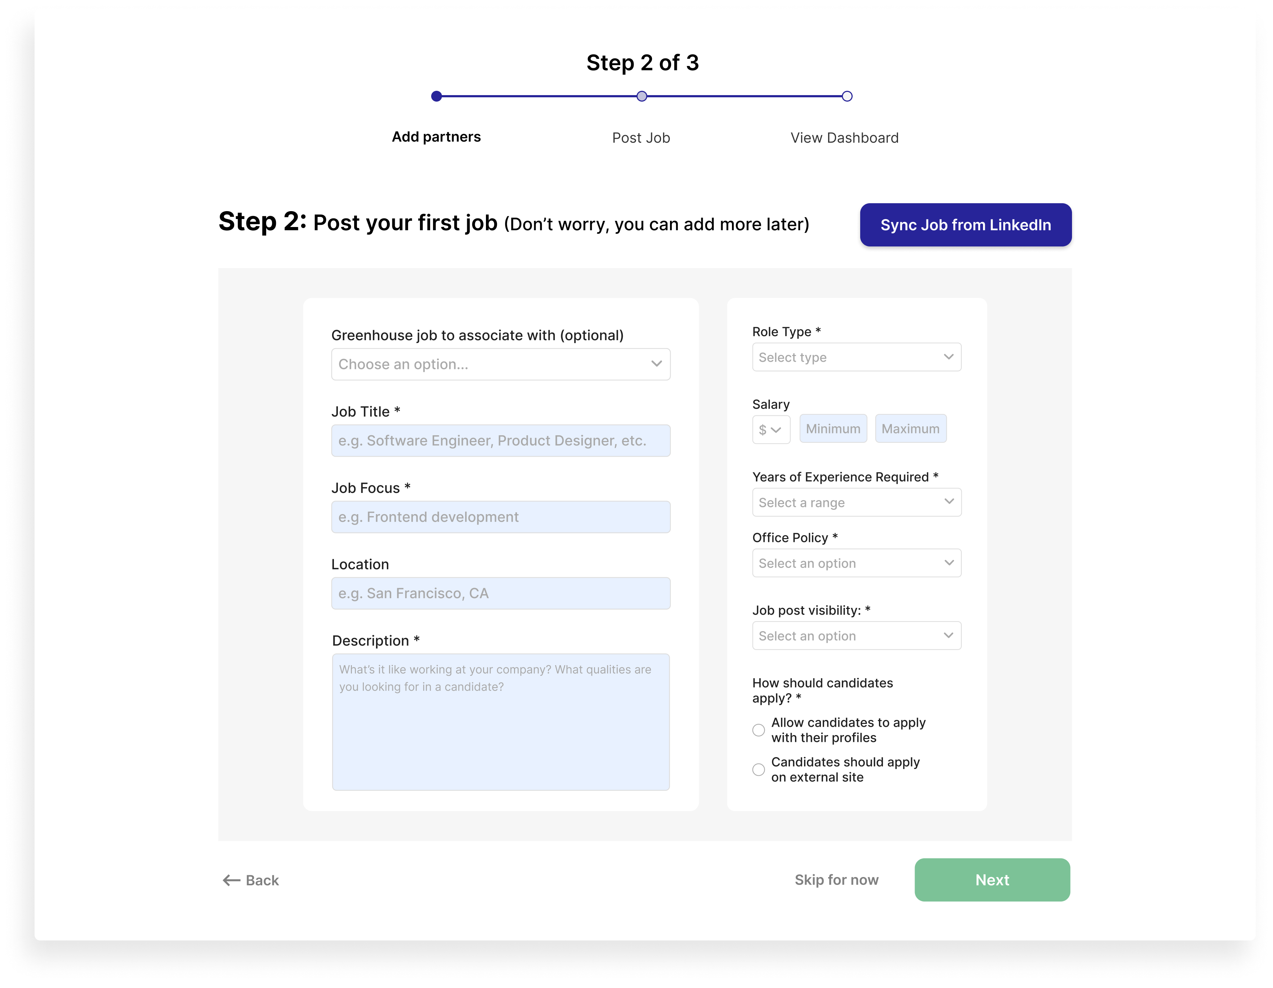Click the View Dashboard progress dot
Viewport: 1273px width, 988px height.
pyautogui.click(x=847, y=96)
